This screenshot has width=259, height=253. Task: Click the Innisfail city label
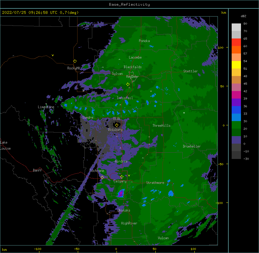click(x=125, y=98)
